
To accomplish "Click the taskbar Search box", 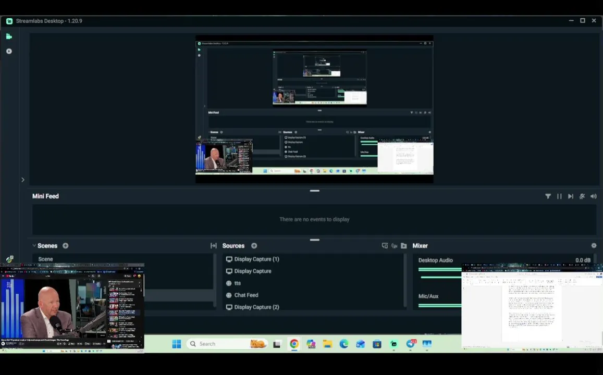I will click(x=227, y=344).
